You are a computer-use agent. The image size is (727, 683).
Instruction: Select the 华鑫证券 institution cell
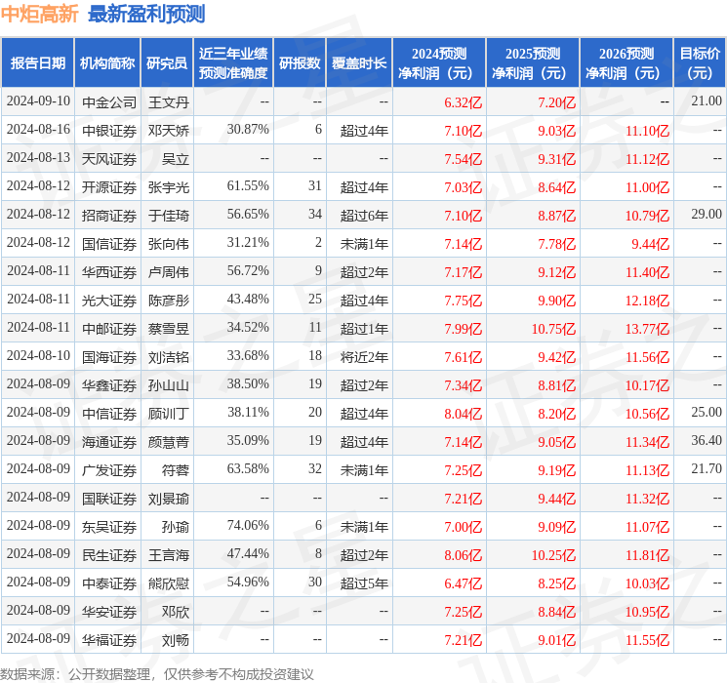pyautogui.click(x=109, y=385)
